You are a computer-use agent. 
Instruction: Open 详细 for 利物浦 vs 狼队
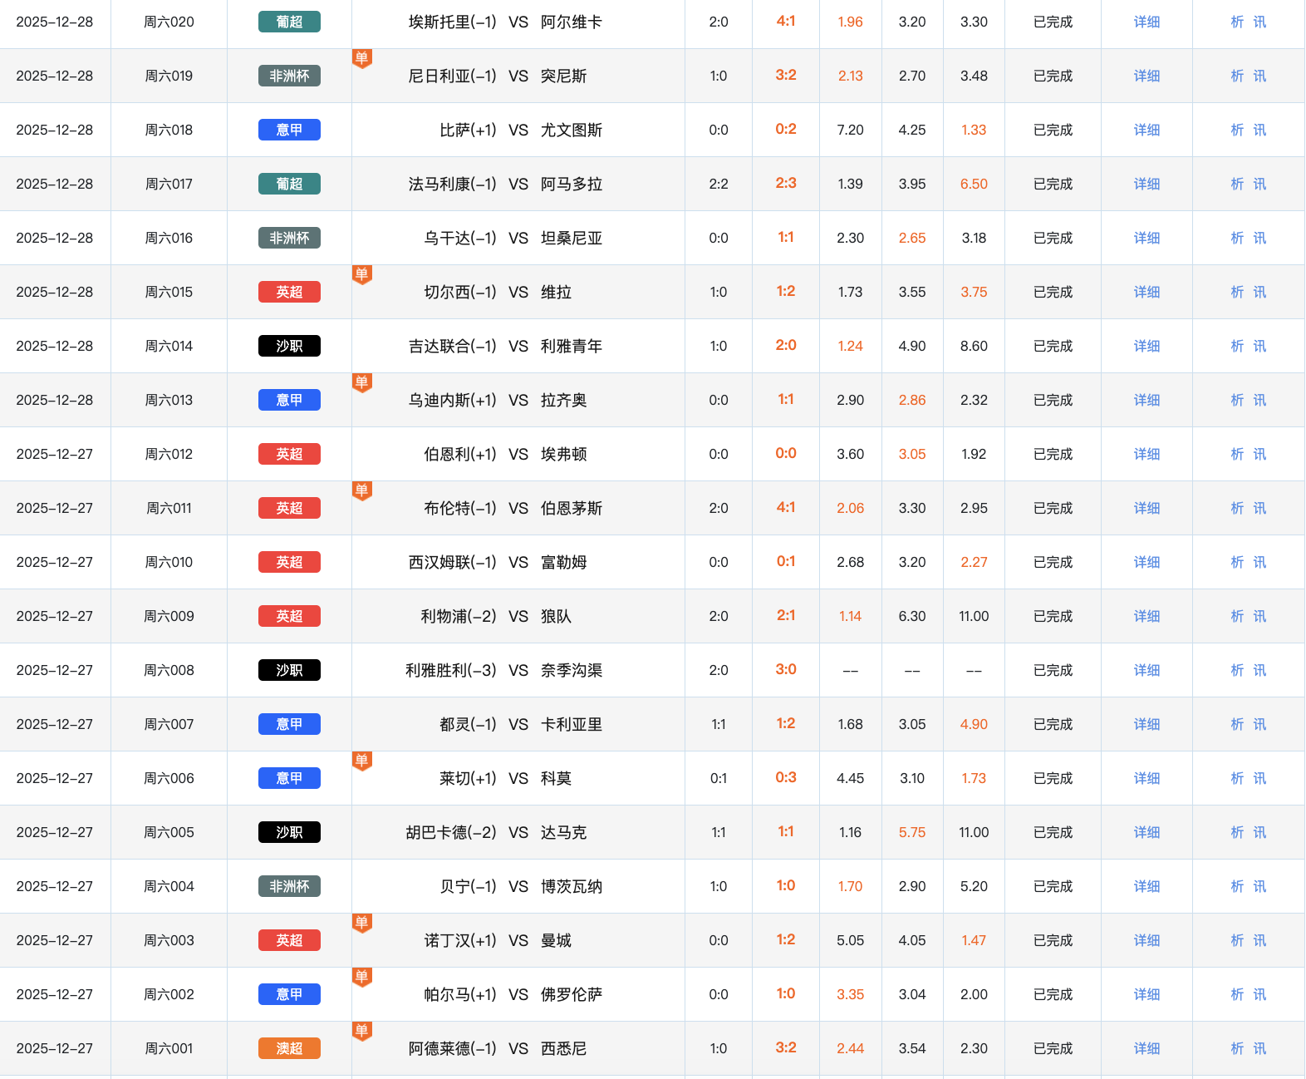pos(1146,616)
